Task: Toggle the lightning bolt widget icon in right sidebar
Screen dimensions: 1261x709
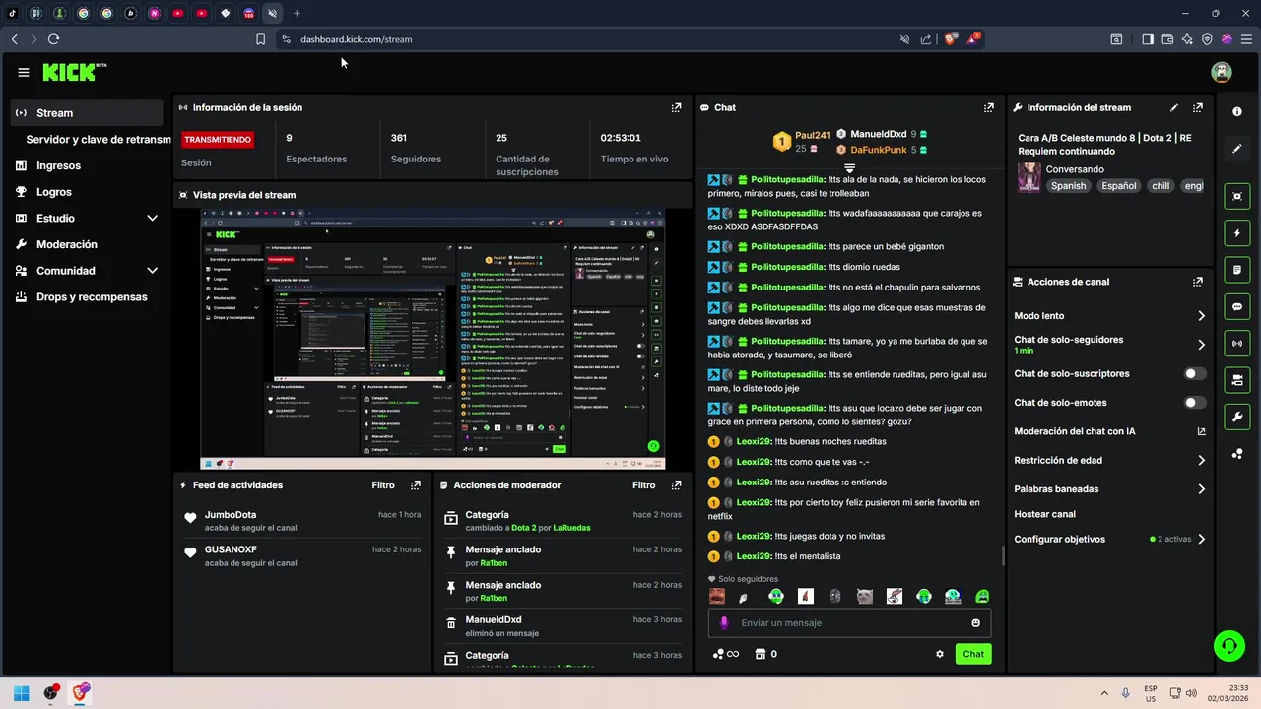Action: tap(1237, 233)
